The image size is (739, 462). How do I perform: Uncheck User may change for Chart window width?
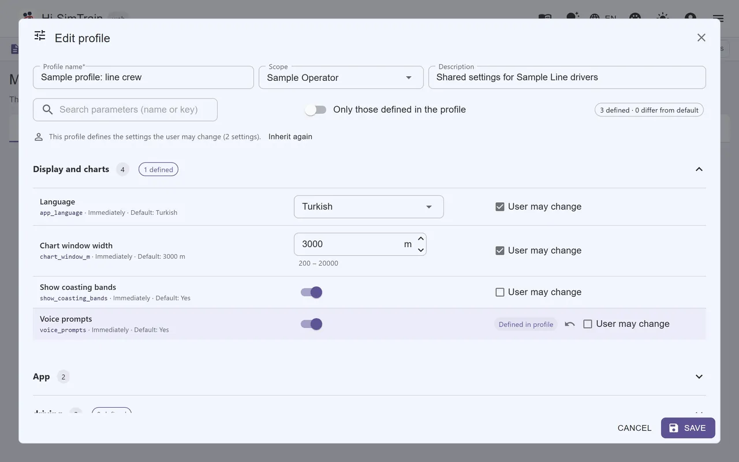click(x=500, y=251)
